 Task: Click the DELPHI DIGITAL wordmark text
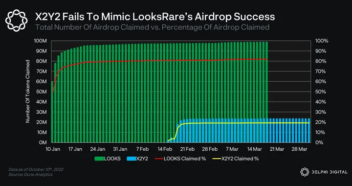pos(329,172)
